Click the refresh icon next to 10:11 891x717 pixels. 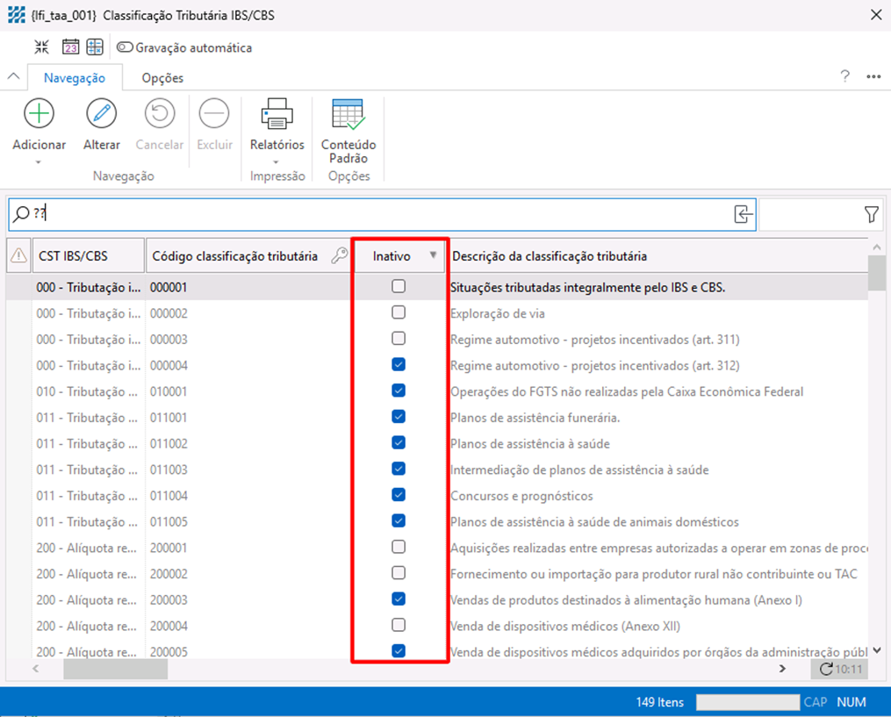(826, 670)
